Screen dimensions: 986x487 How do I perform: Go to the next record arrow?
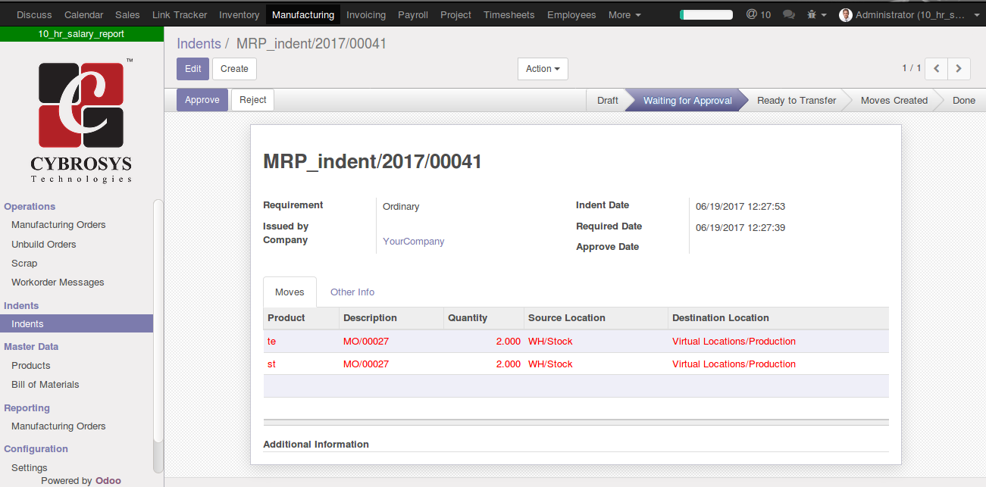959,68
